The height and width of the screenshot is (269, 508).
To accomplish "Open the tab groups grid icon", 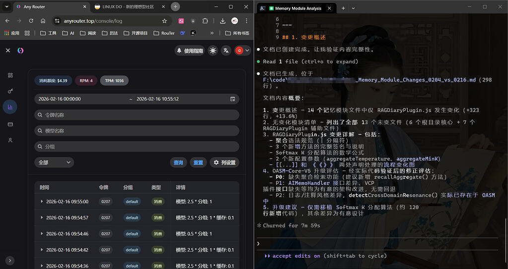I will pyautogui.click(x=27, y=33).
